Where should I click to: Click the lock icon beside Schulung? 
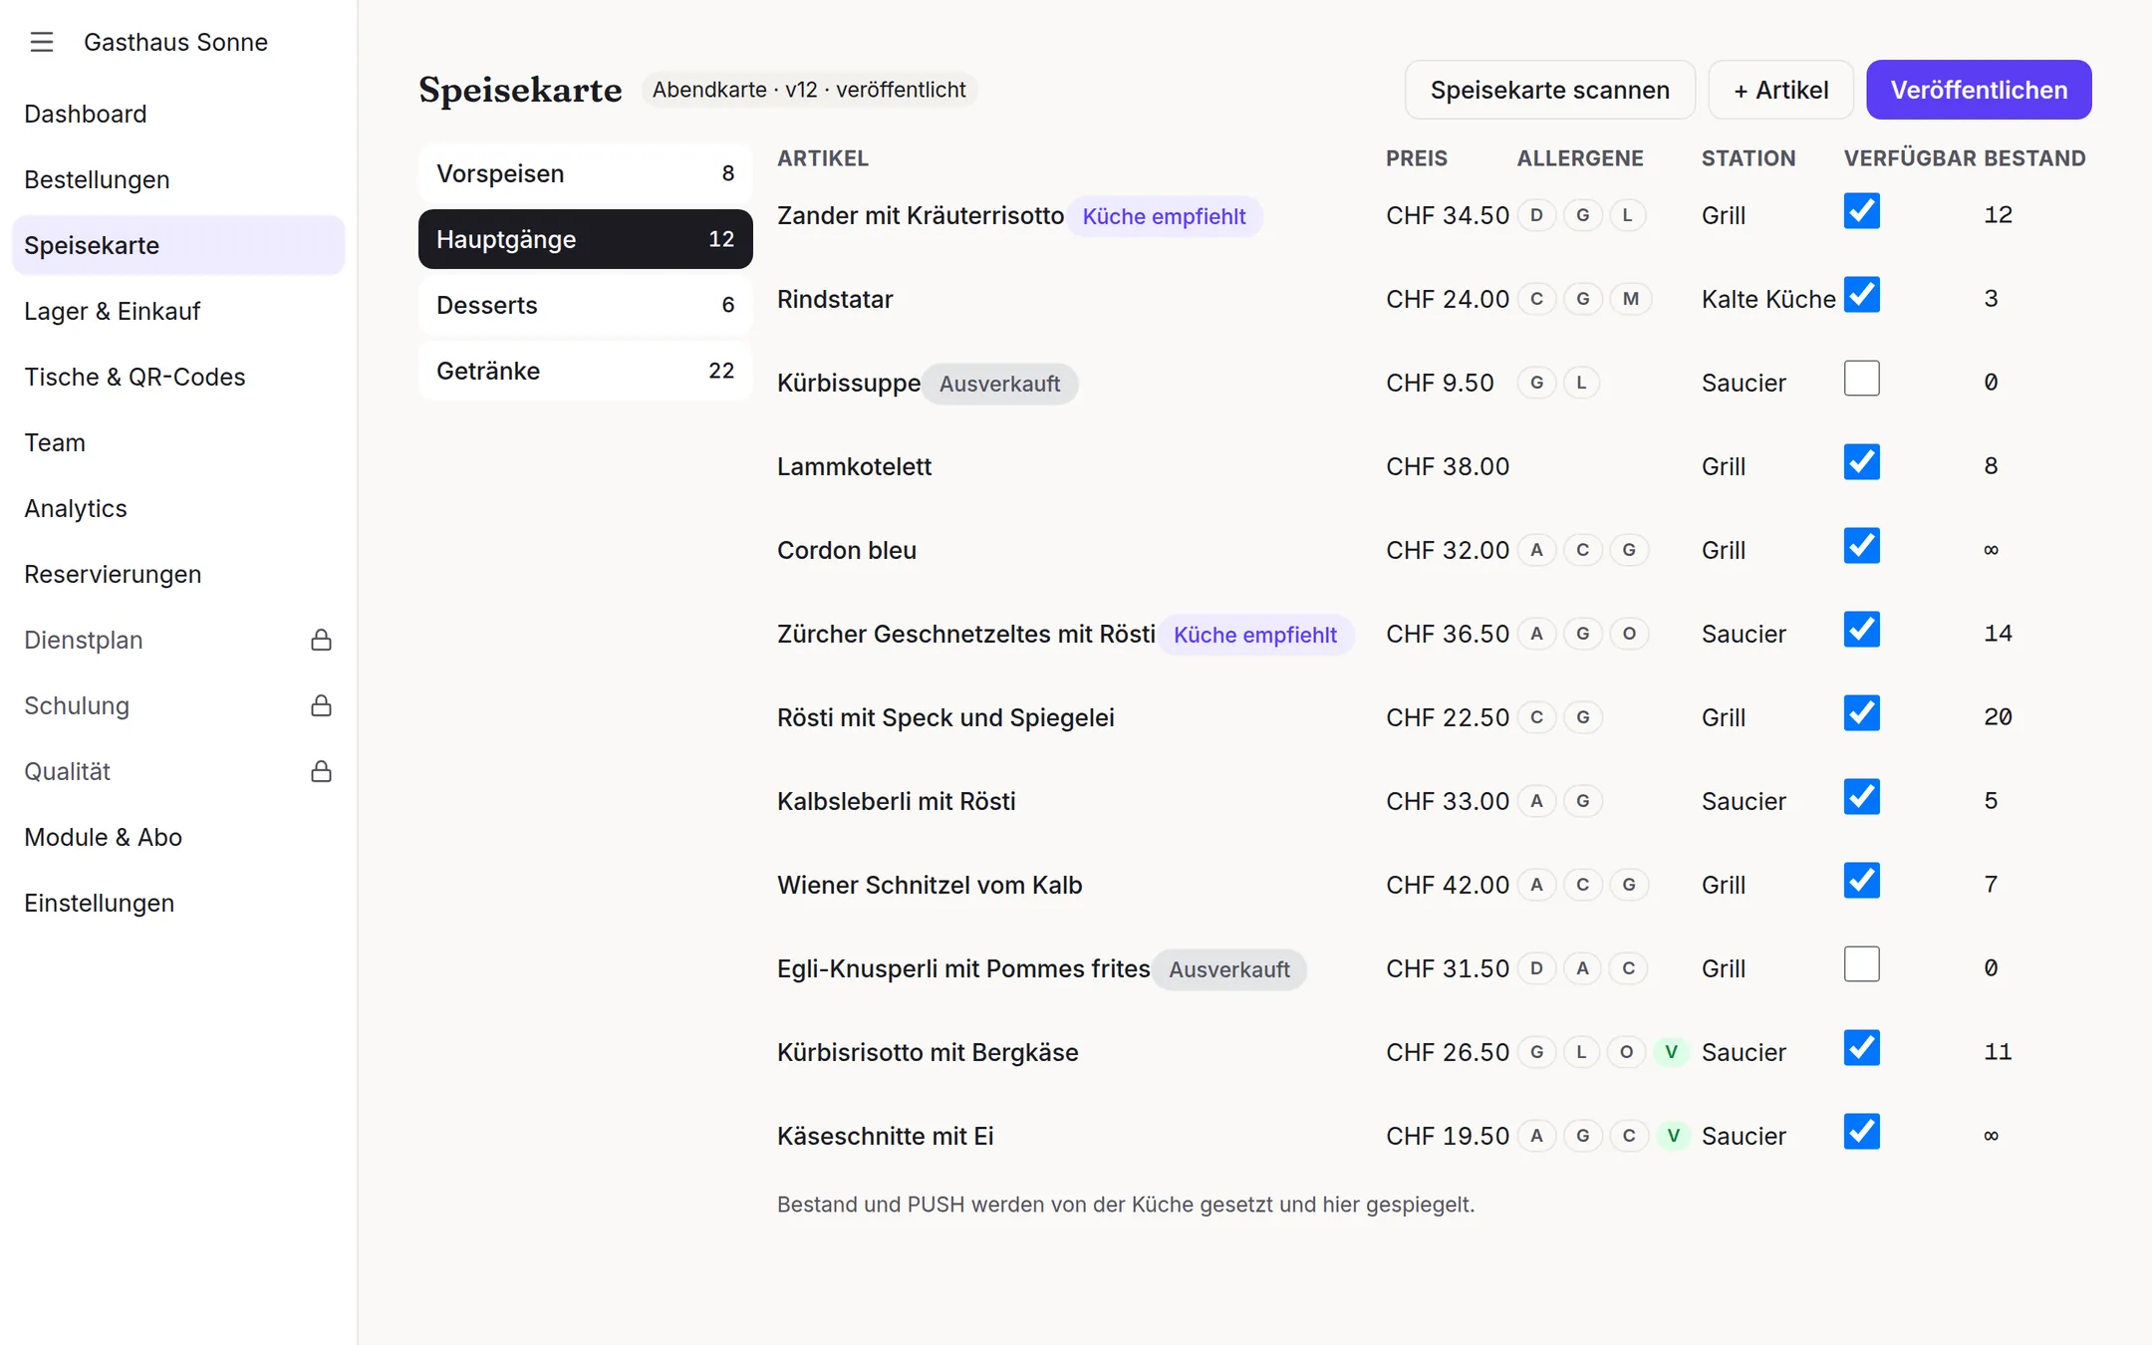(321, 705)
